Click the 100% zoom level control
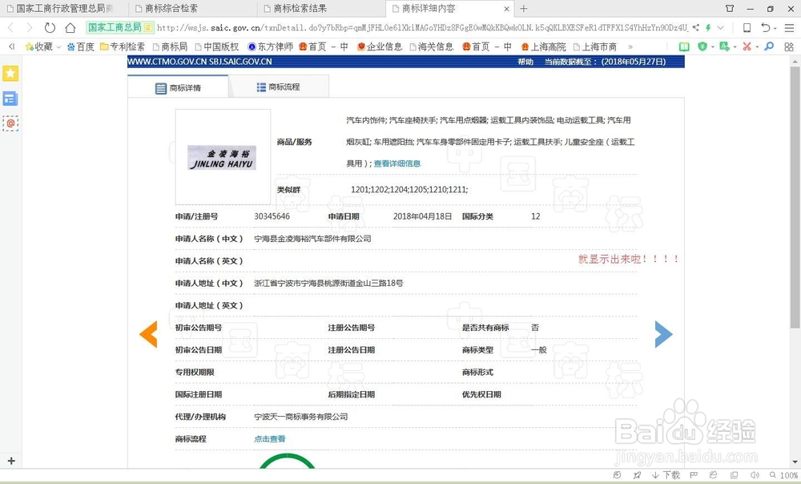The image size is (801, 484). tap(784, 475)
